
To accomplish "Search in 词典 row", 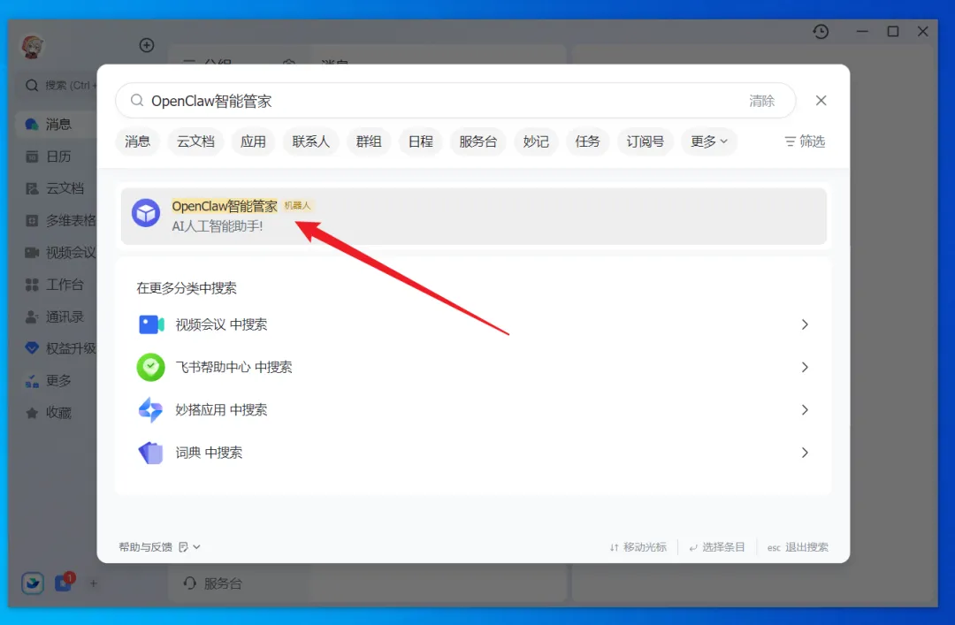I will (473, 453).
